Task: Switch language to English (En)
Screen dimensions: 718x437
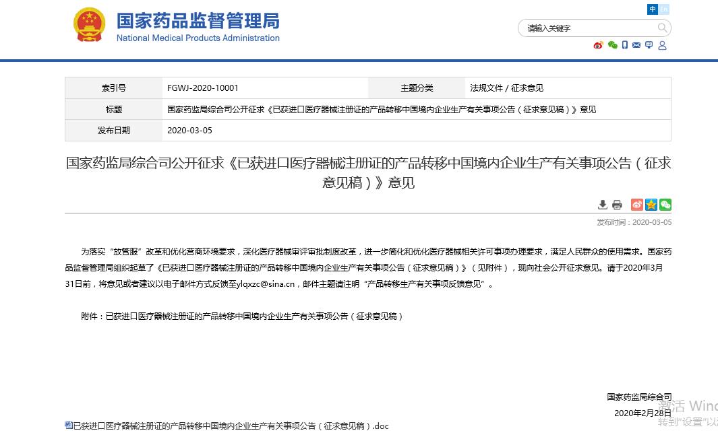Action: 664,9
